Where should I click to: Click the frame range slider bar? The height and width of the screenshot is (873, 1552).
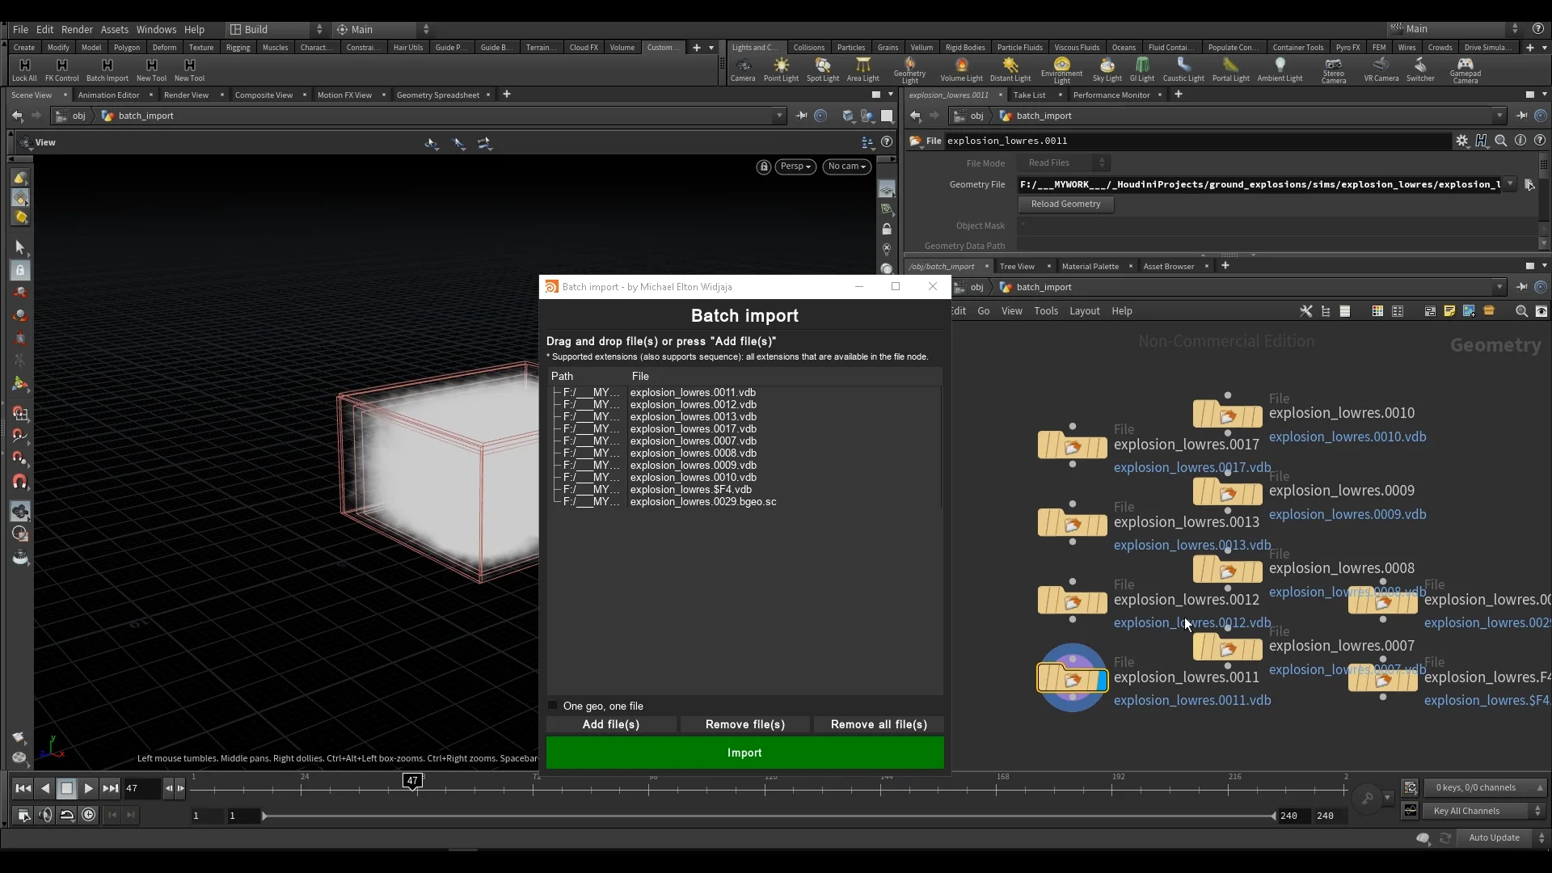768,816
